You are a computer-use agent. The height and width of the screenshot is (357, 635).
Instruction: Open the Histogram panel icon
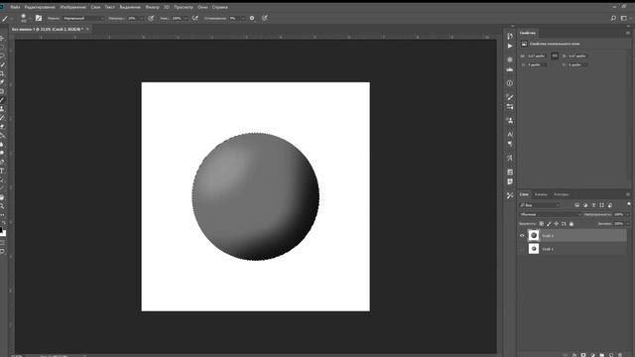(510, 69)
